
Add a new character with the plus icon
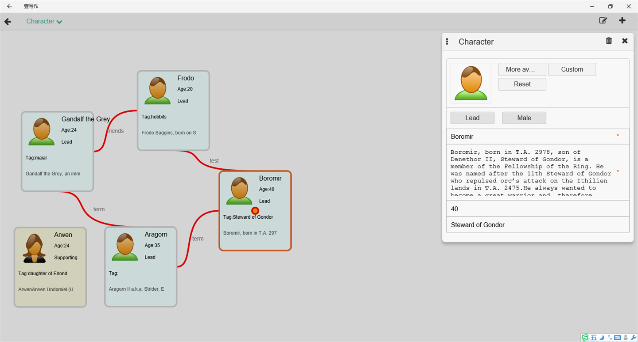[x=622, y=20]
